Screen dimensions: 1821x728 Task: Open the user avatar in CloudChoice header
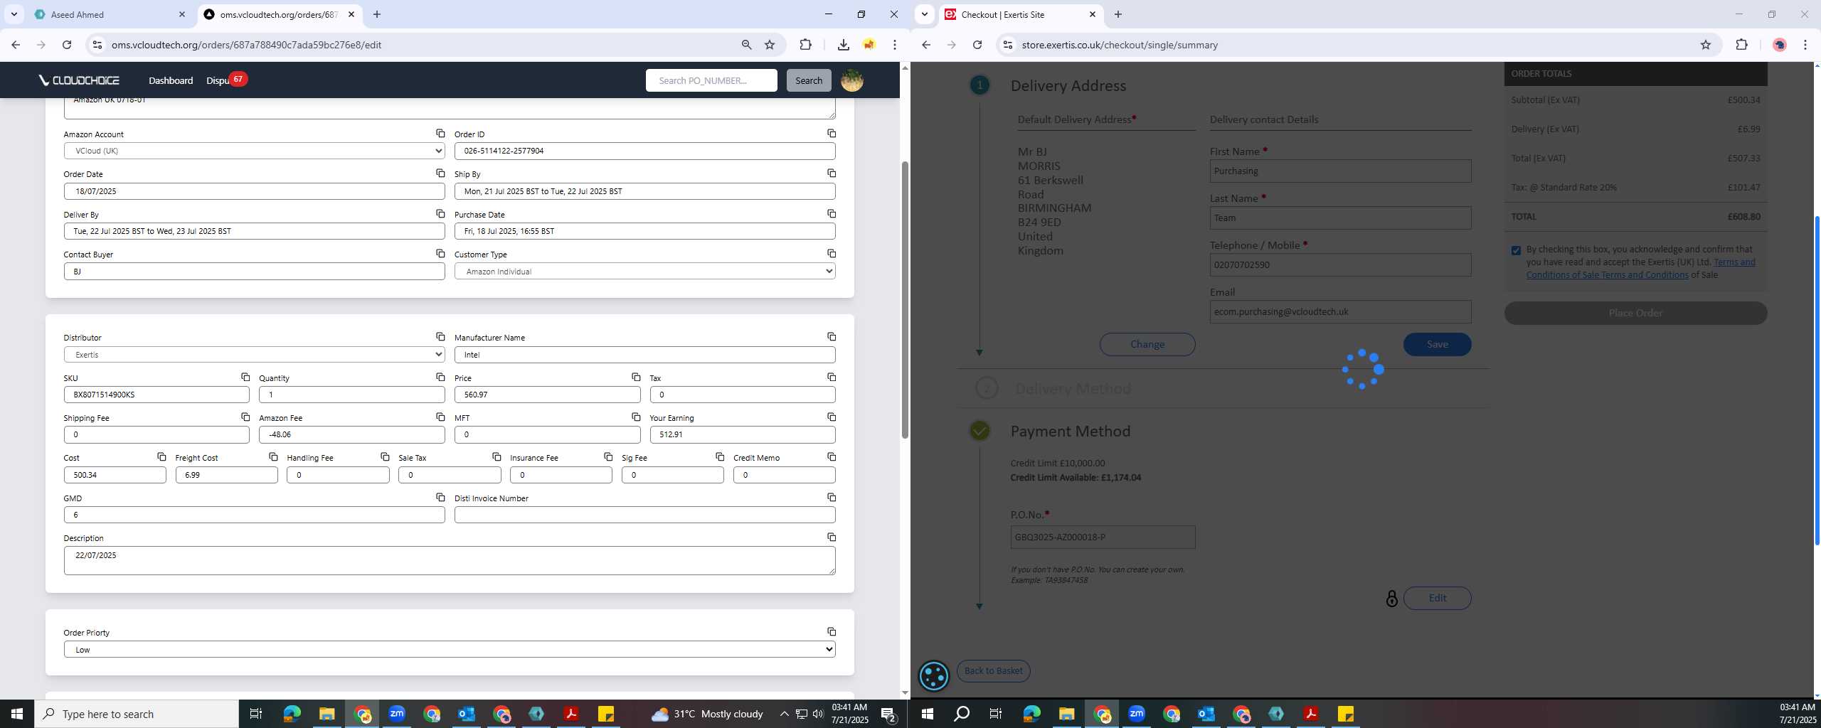[851, 80]
